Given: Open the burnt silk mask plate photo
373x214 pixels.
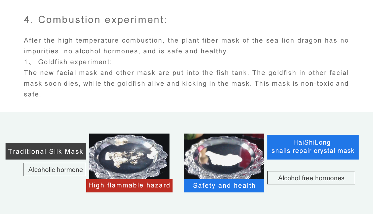Looking at the screenshot, I should [x=129, y=156].
